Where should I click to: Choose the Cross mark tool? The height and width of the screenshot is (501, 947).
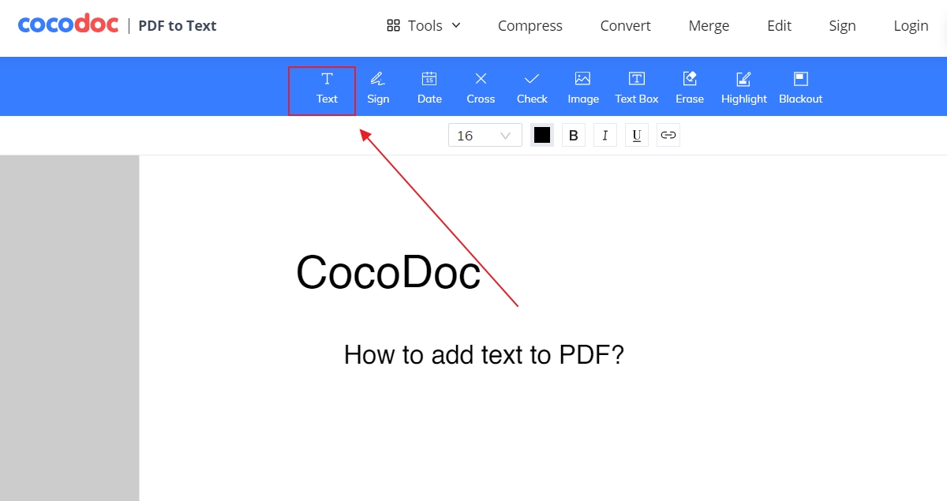(481, 88)
